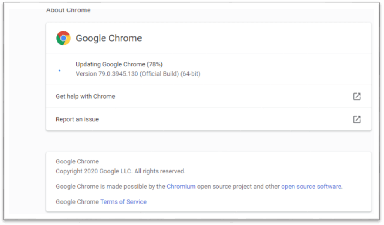
Task: Open external link icon for Get help with Chrome
Action: pos(357,97)
